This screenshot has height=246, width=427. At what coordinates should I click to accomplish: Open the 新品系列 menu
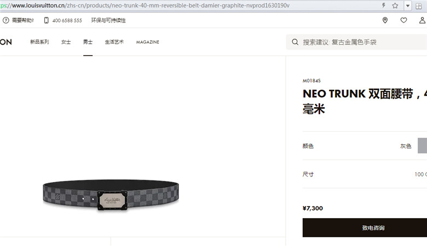coord(39,42)
